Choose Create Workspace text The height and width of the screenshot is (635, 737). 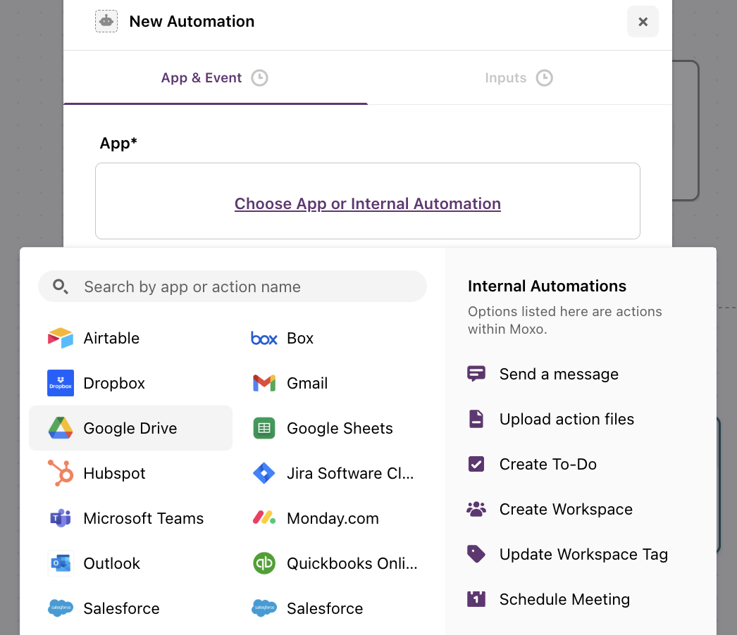[x=566, y=509]
